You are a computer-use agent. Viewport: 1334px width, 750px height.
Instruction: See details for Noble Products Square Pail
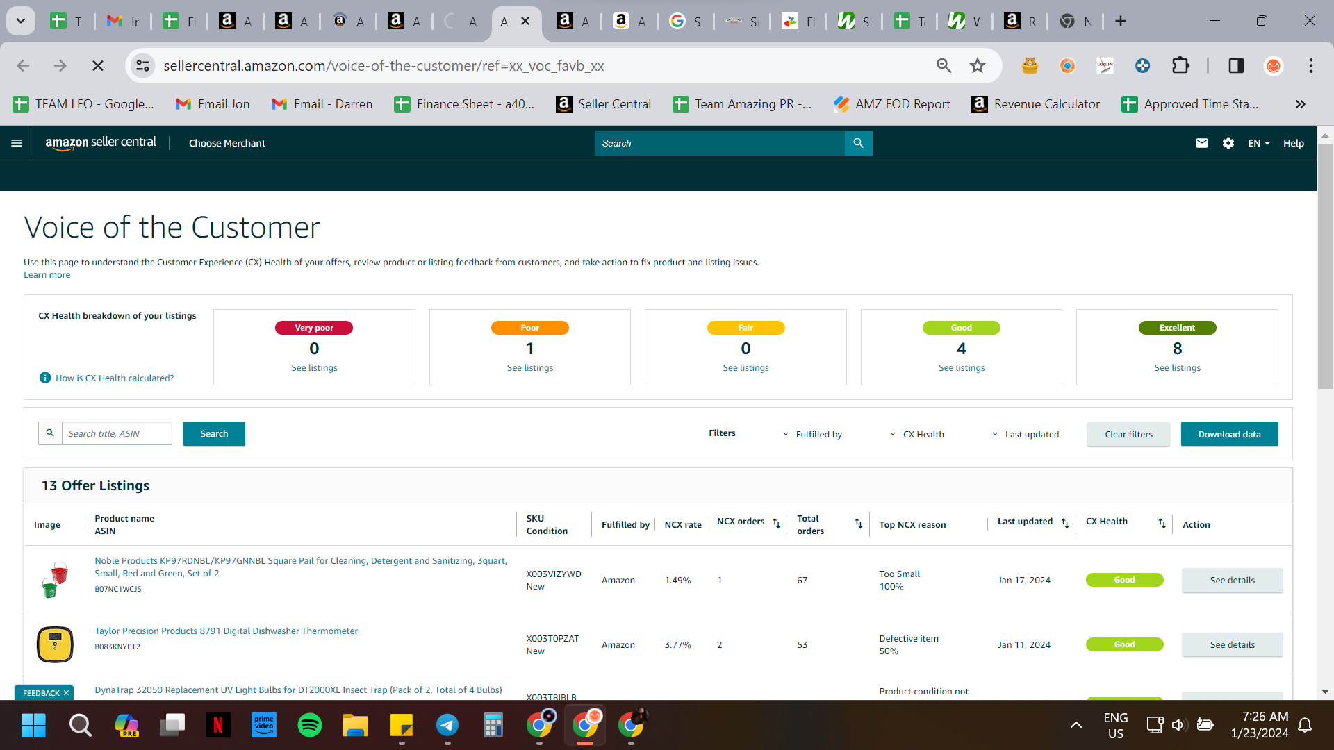(x=1233, y=581)
